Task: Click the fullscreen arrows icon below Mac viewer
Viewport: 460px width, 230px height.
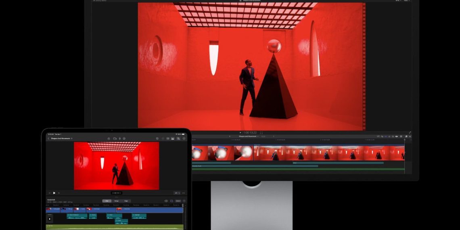Action: [x=410, y=132]
